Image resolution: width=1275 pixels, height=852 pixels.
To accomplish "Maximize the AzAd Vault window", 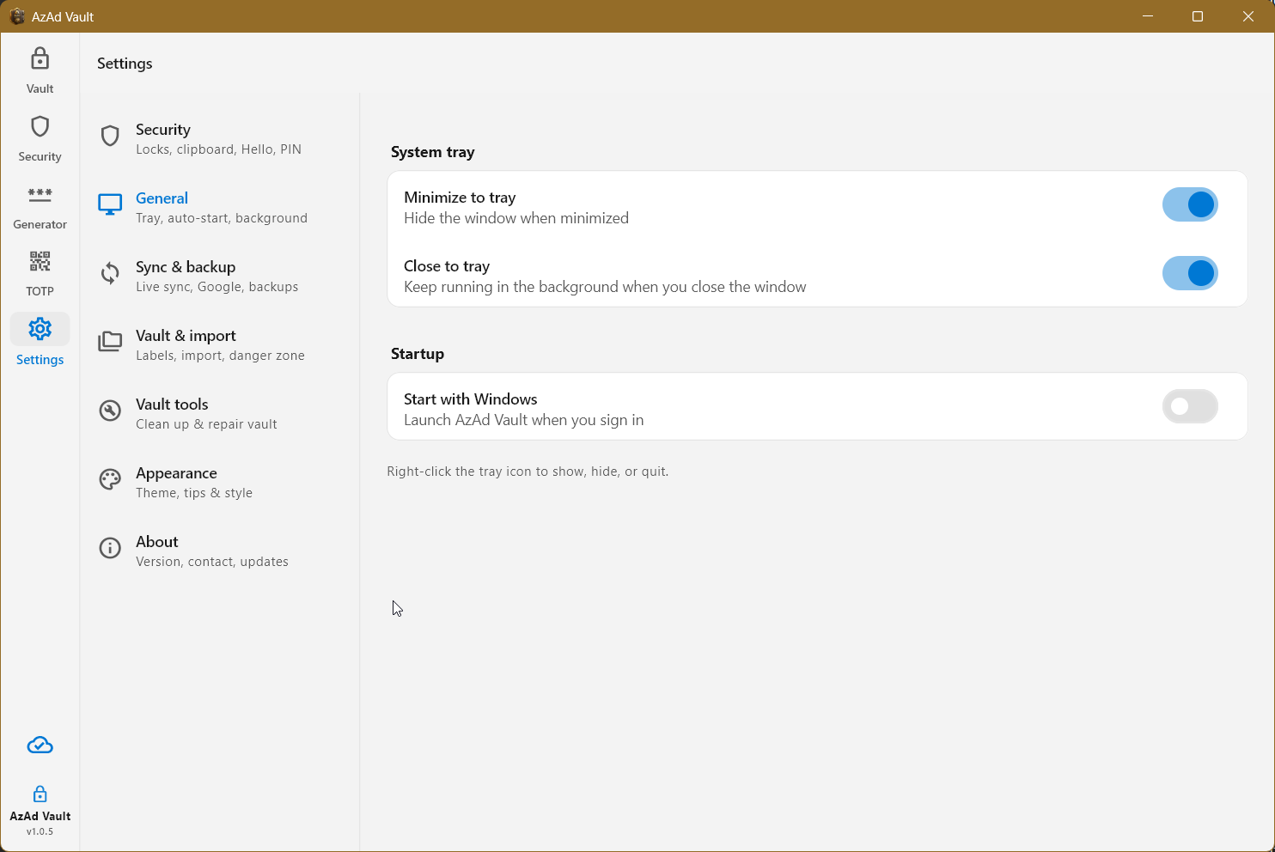I will [1198, 16].
